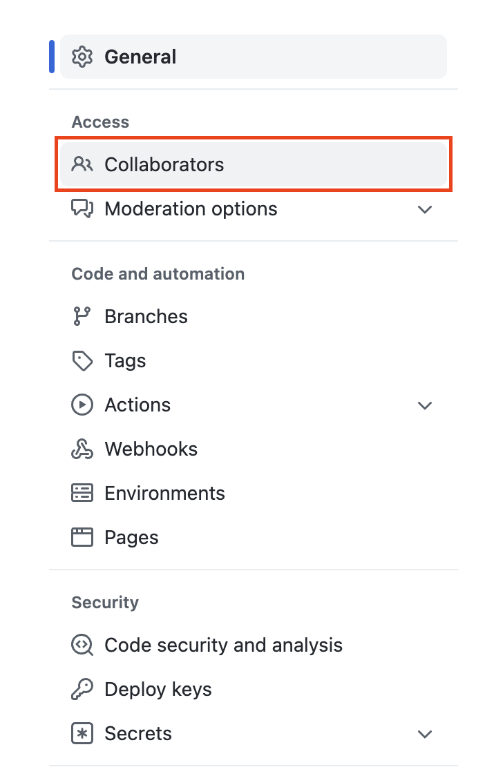Click the Webhooks icon
The width and height of the screenshot is (485, 776).
coord(82,449)
